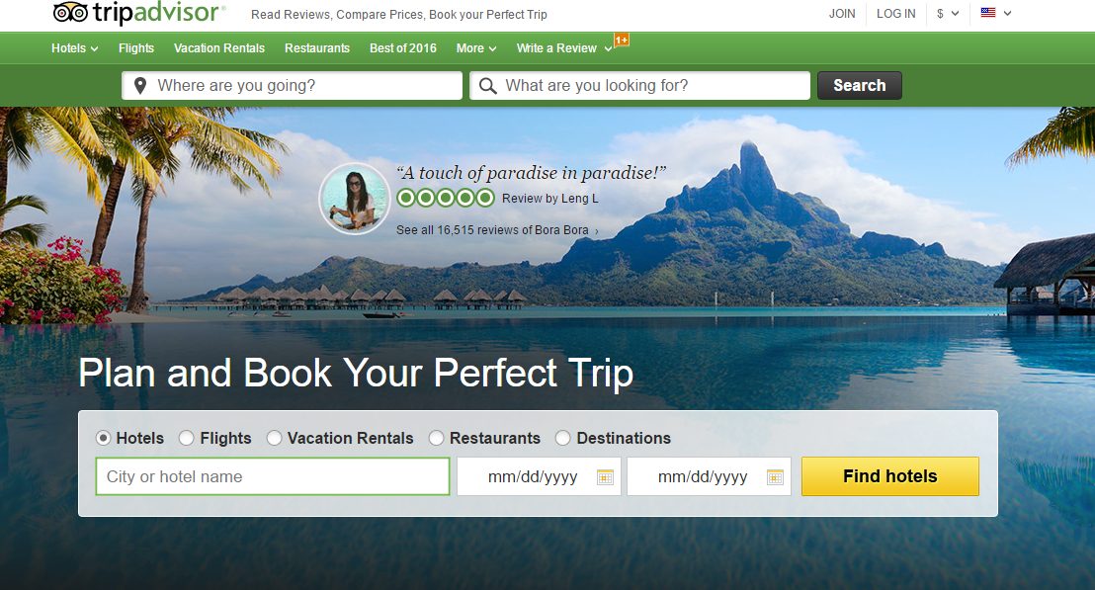Open the check-out date calendar icon
The image size is (1095, 590).
[775, 477]
